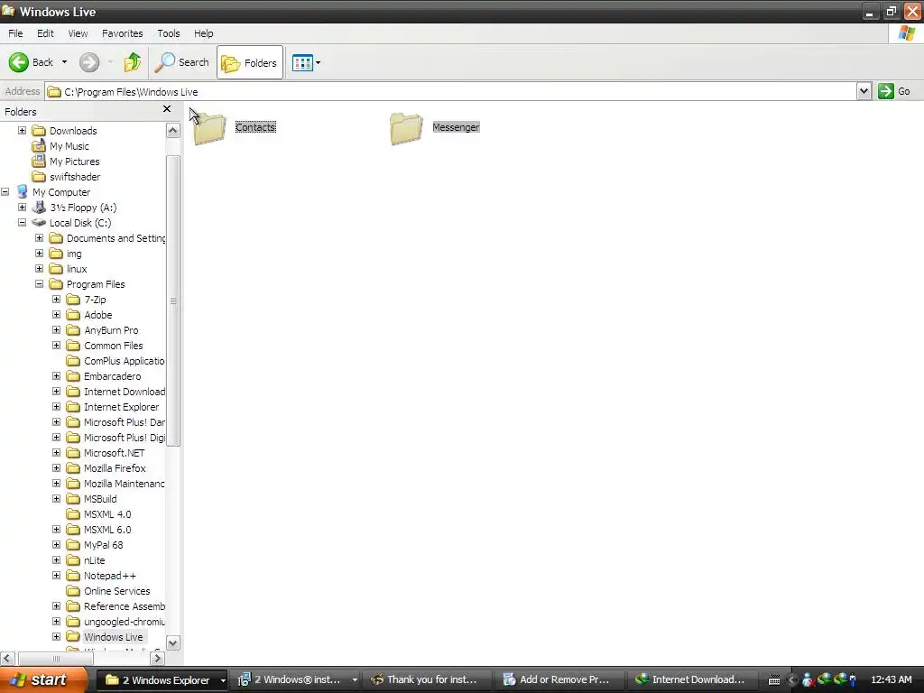The image size is (924, 693).
Task: Select the Online Services folder
Action: point(116,590)
